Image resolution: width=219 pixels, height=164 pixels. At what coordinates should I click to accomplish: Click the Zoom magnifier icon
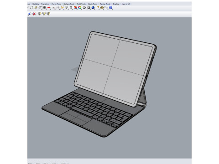tap(36, 8)
